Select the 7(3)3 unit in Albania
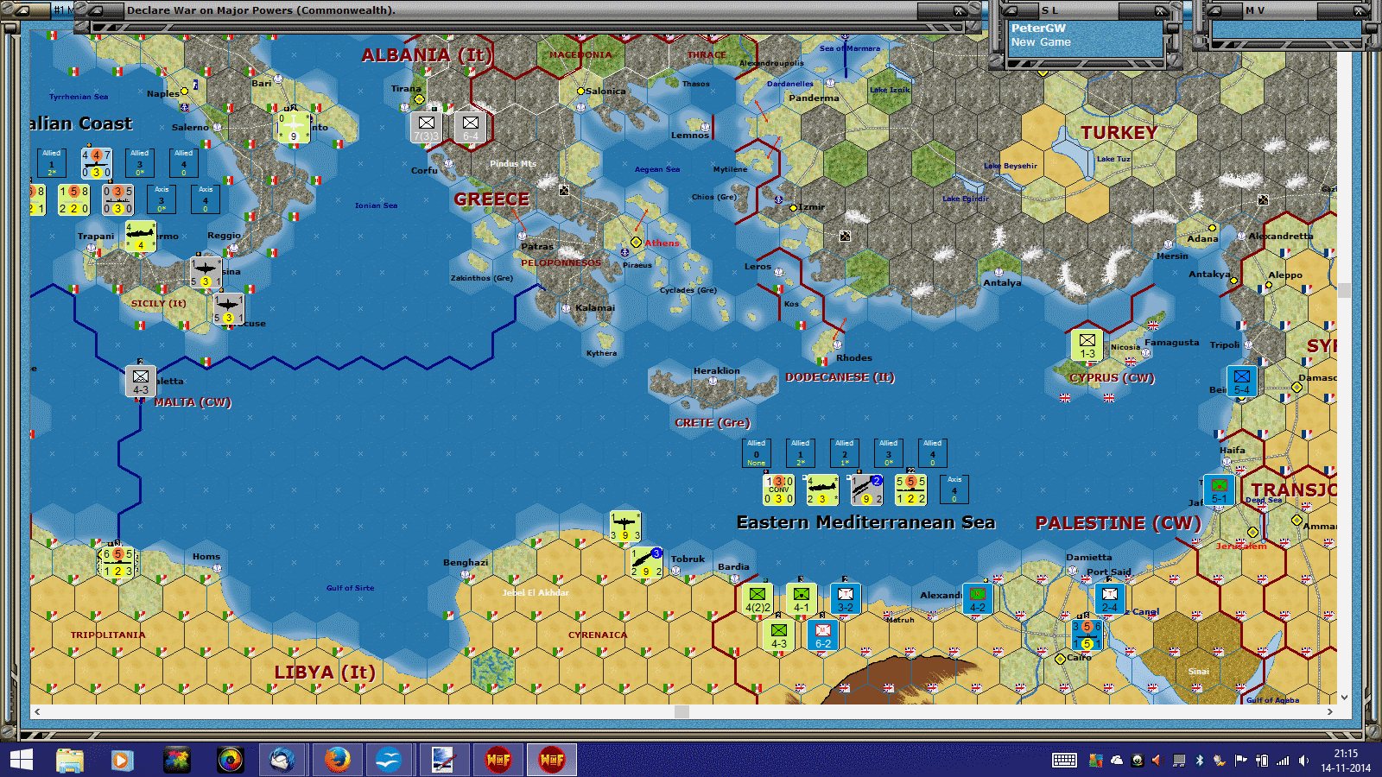This screenshot has width=1382, height=777. pyautogui.click(x=426, y=128)
